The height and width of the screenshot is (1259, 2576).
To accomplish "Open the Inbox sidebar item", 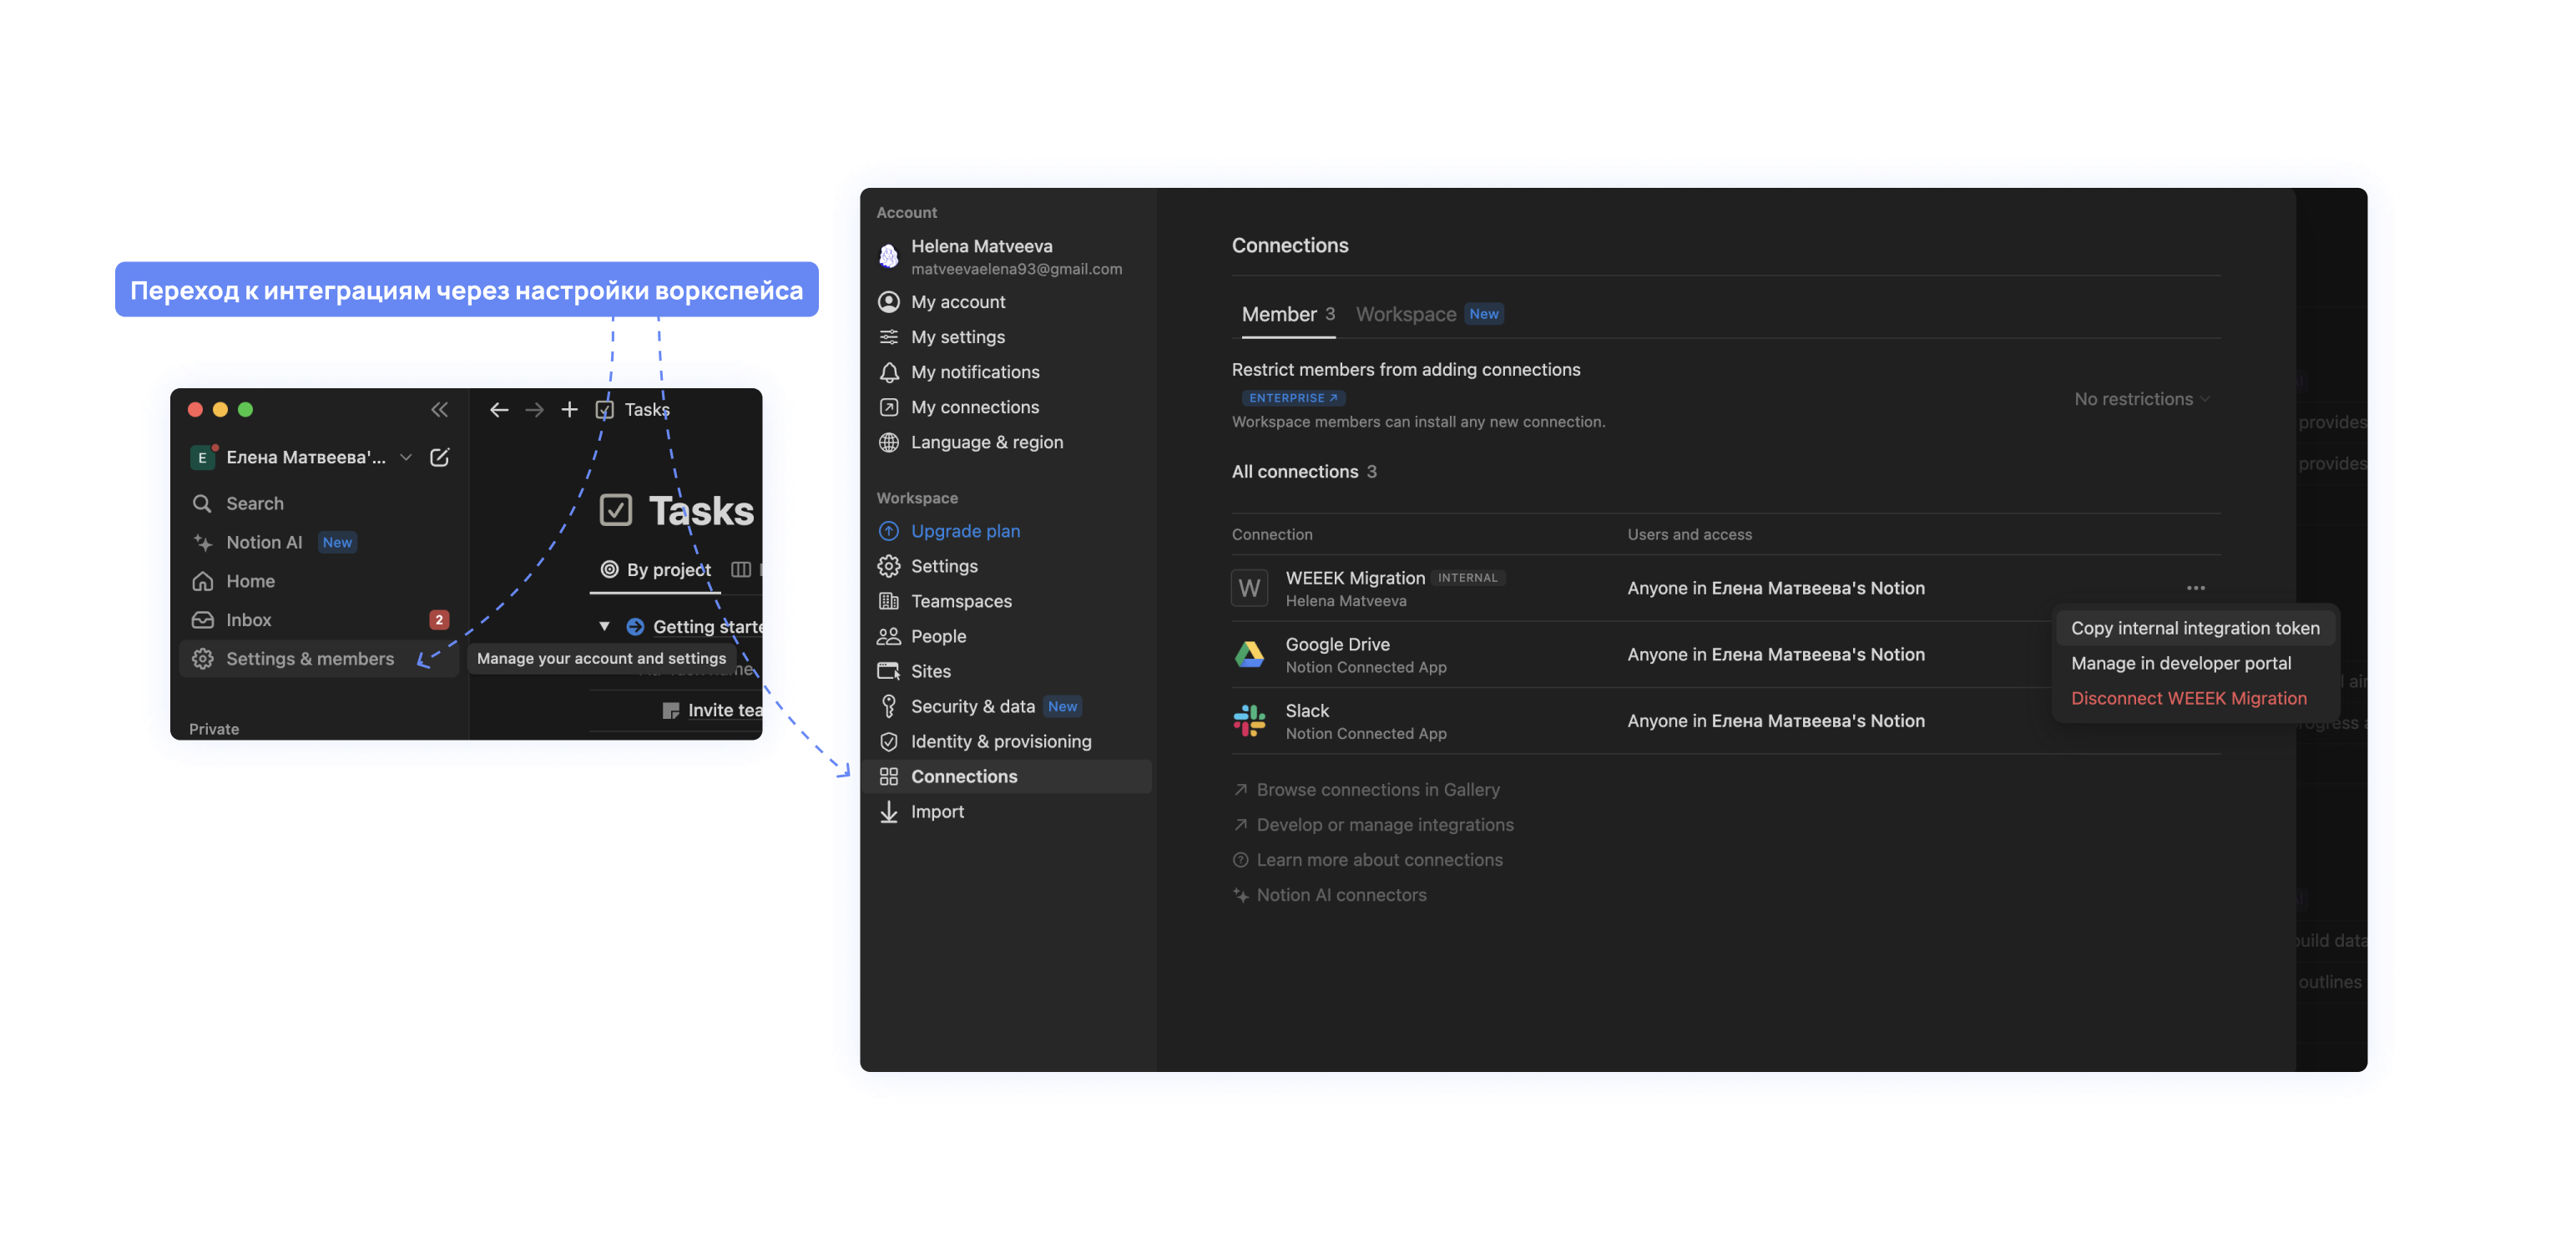I will [x=249, y=620].
